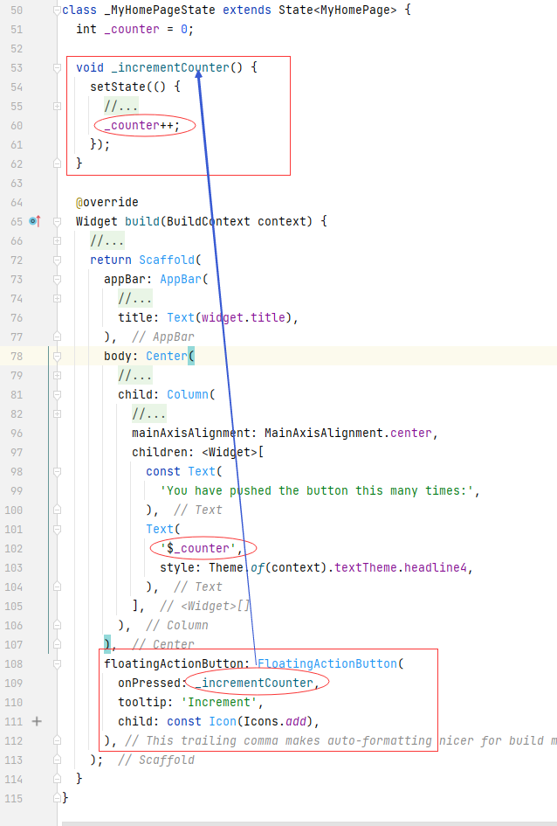Click the folded '//...' text on line 55
Viewport: 557px width, 826px height.
121,106
